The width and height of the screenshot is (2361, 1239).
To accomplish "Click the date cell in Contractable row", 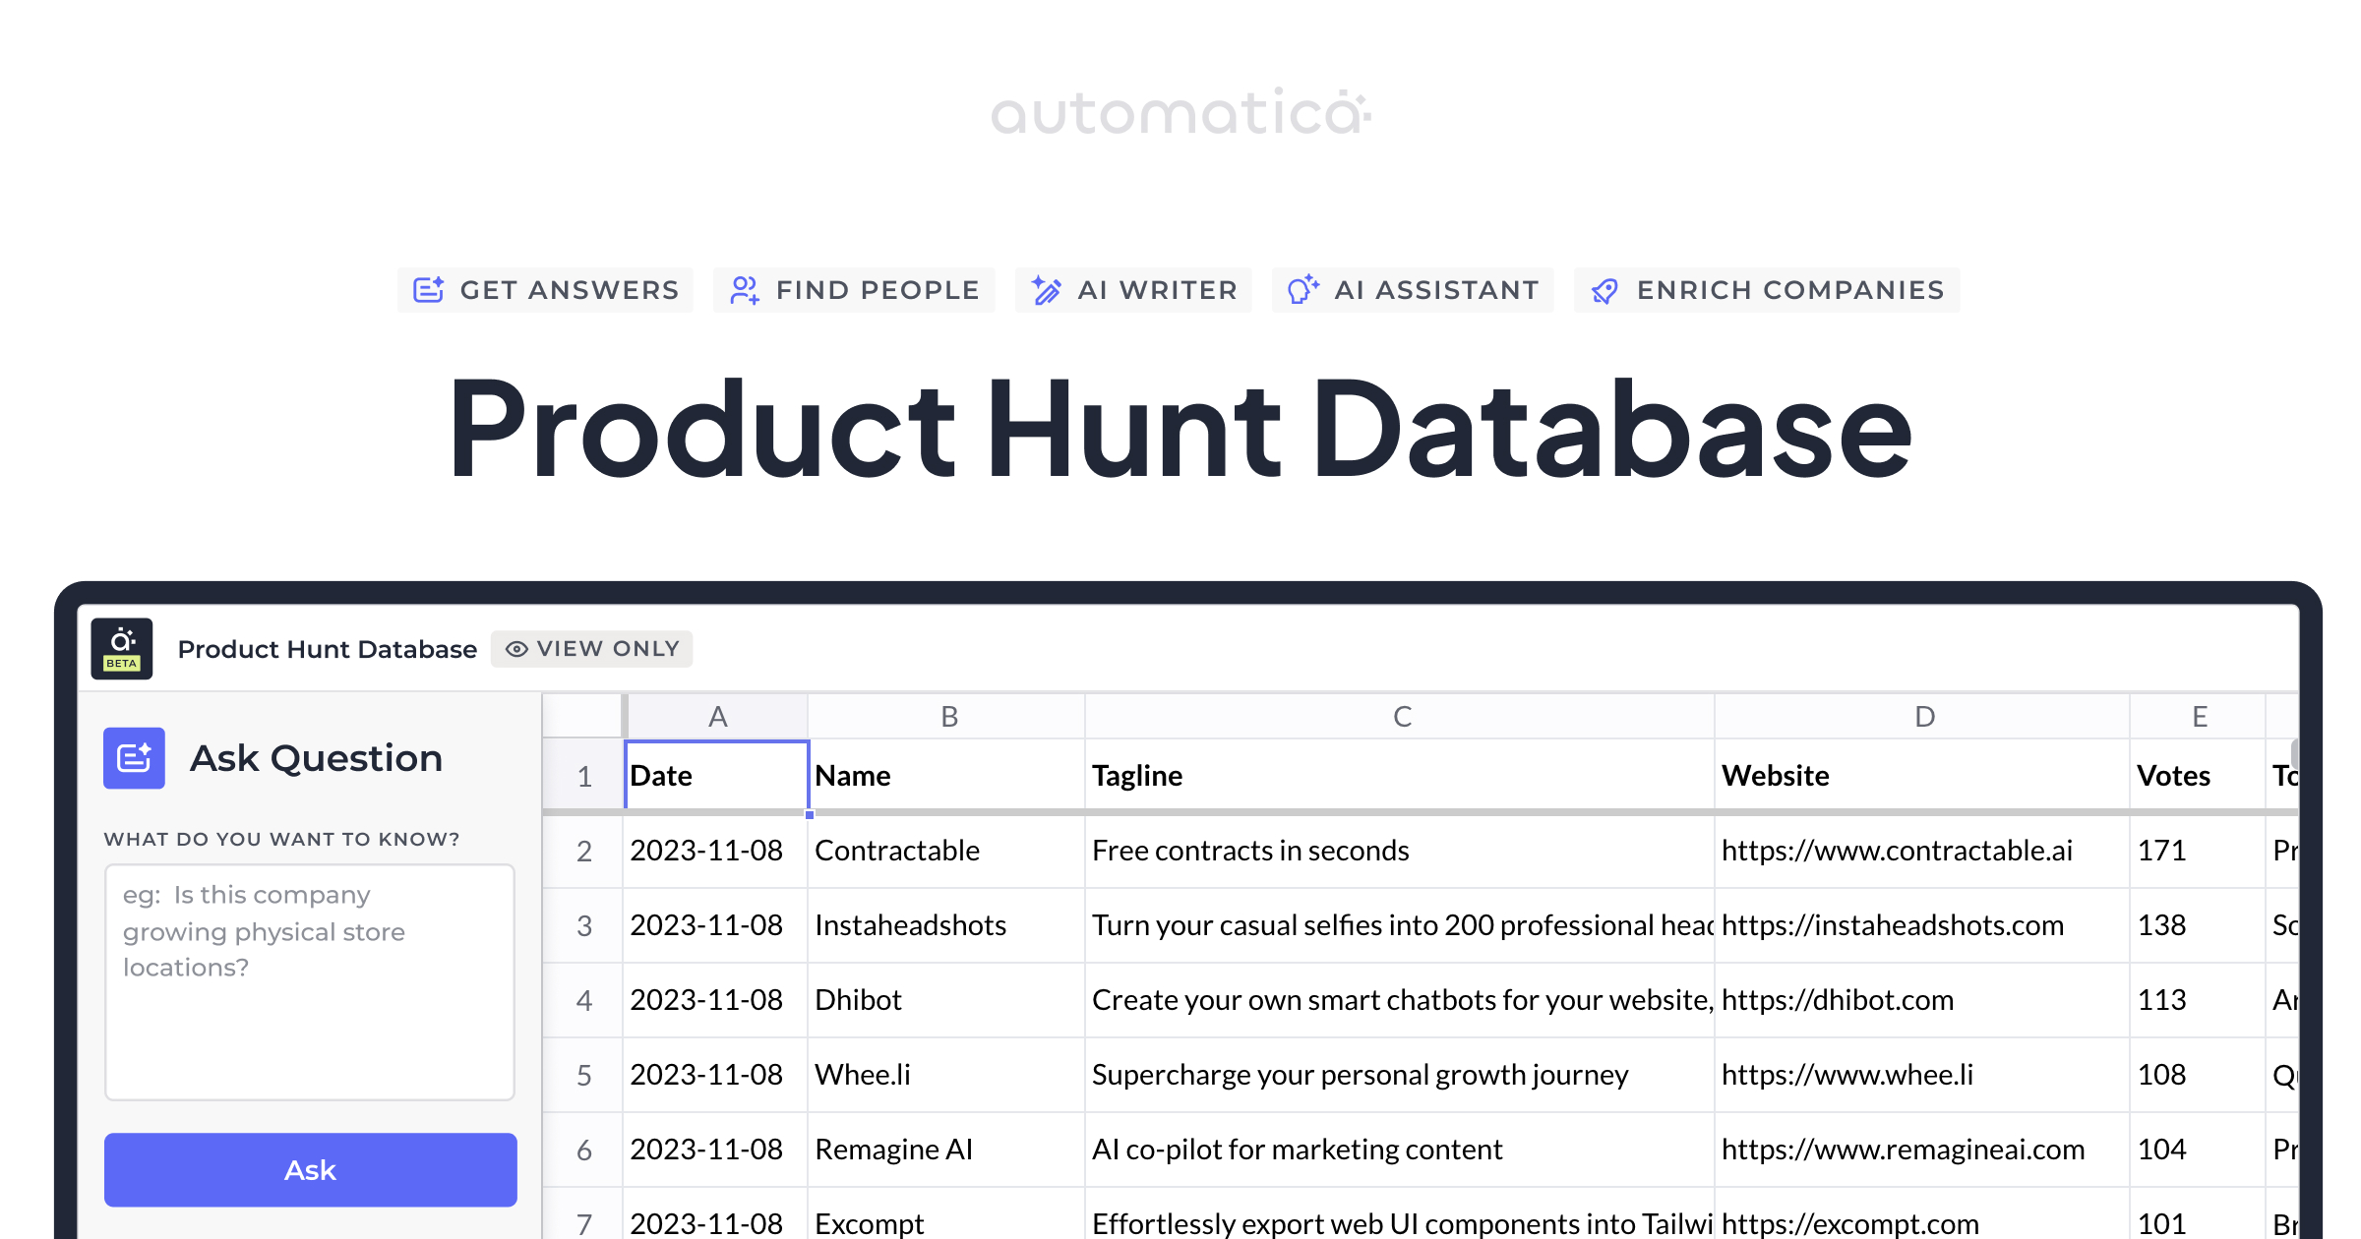I will point(717,852).
